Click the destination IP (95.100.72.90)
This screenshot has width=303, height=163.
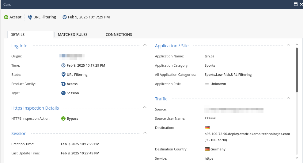pos(216,140)
